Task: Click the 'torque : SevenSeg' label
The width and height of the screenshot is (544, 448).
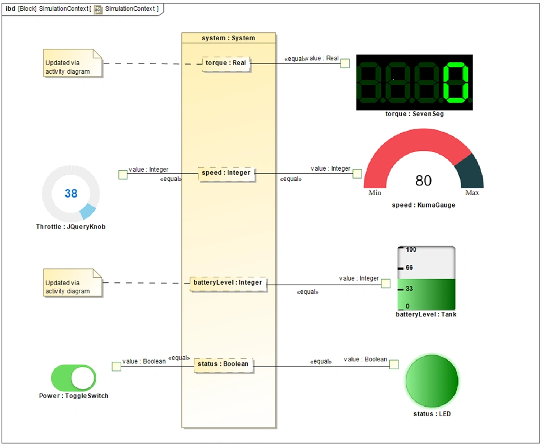Action: [414, 114]
